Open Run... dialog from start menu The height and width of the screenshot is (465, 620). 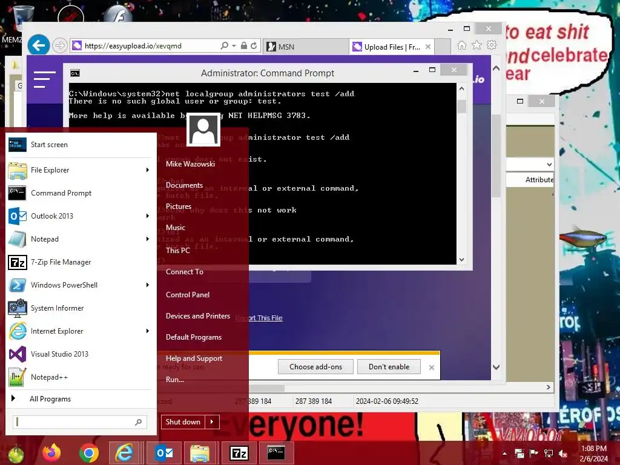pyautogui.click(x=175, y=380)
